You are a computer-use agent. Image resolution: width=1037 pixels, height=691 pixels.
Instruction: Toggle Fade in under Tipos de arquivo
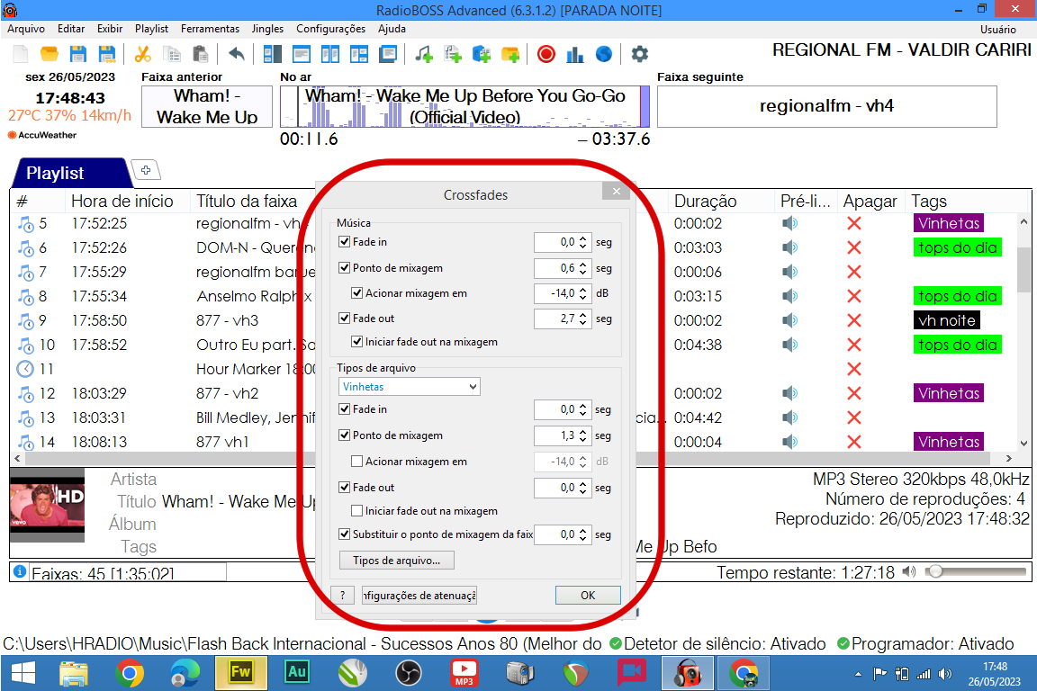[344, 409]
